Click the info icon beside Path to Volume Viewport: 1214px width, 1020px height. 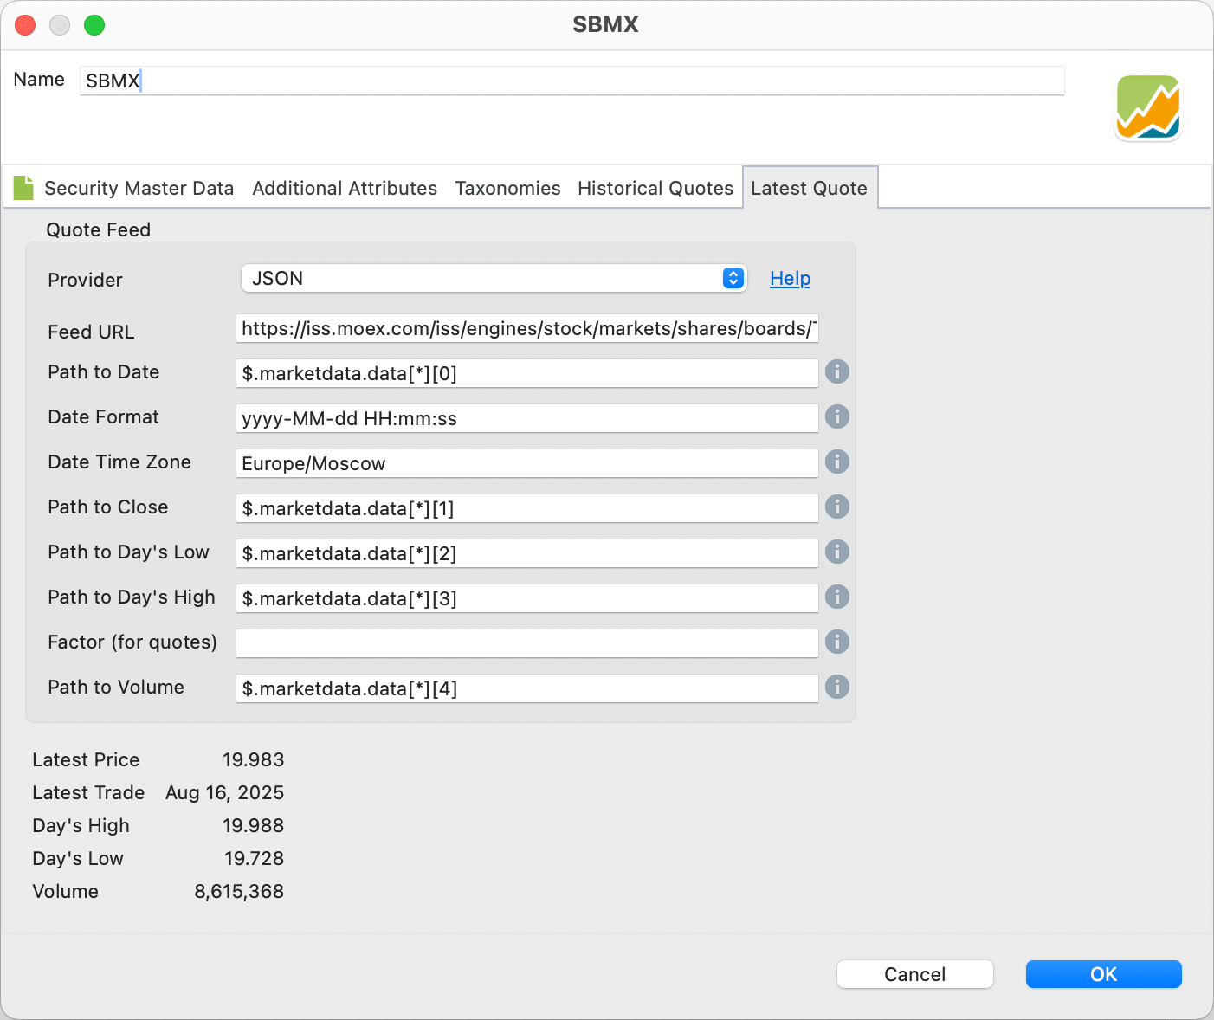(837, 688)
